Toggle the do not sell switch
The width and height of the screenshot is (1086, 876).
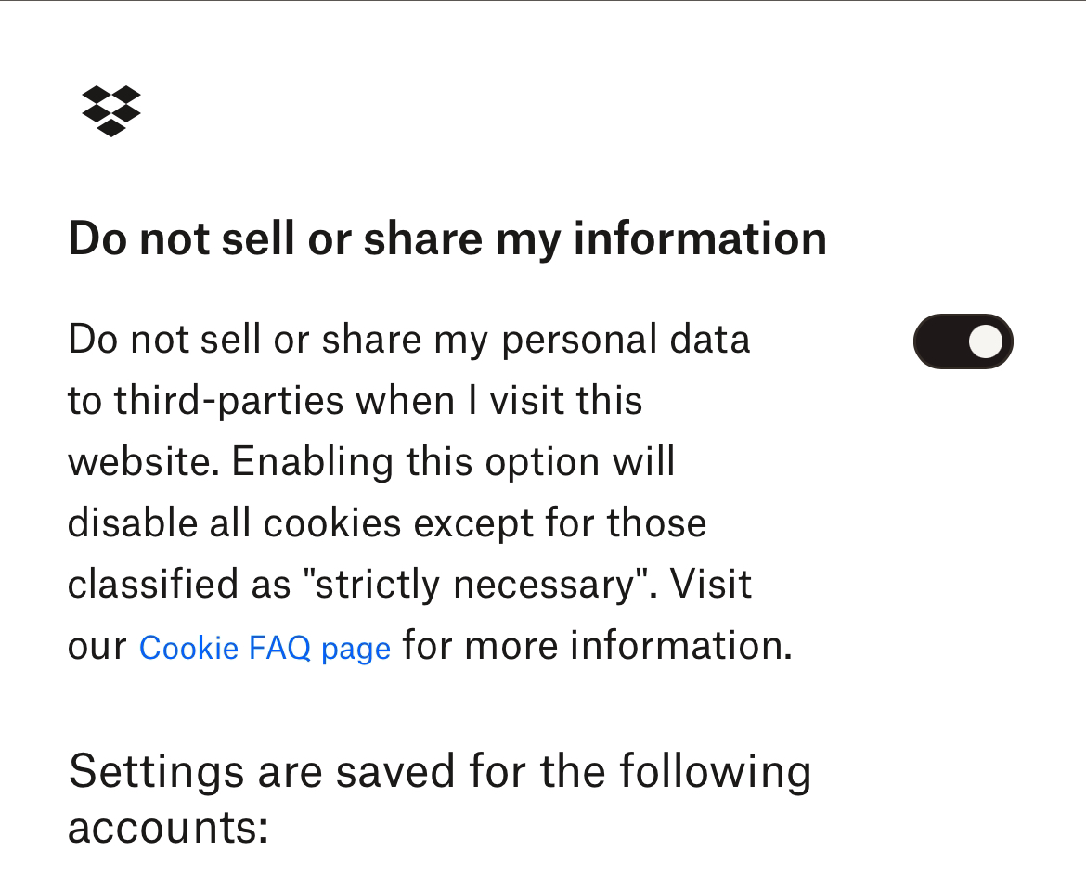963,341
